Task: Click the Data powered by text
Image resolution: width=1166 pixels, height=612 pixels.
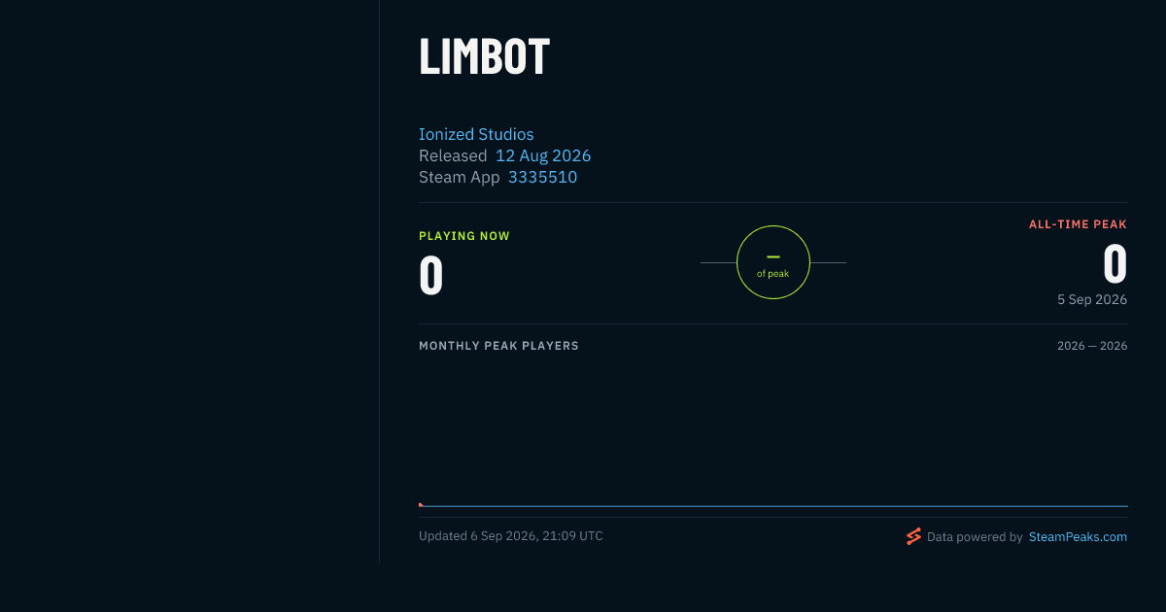Action: pyautogui.click(x=975, y=536)
